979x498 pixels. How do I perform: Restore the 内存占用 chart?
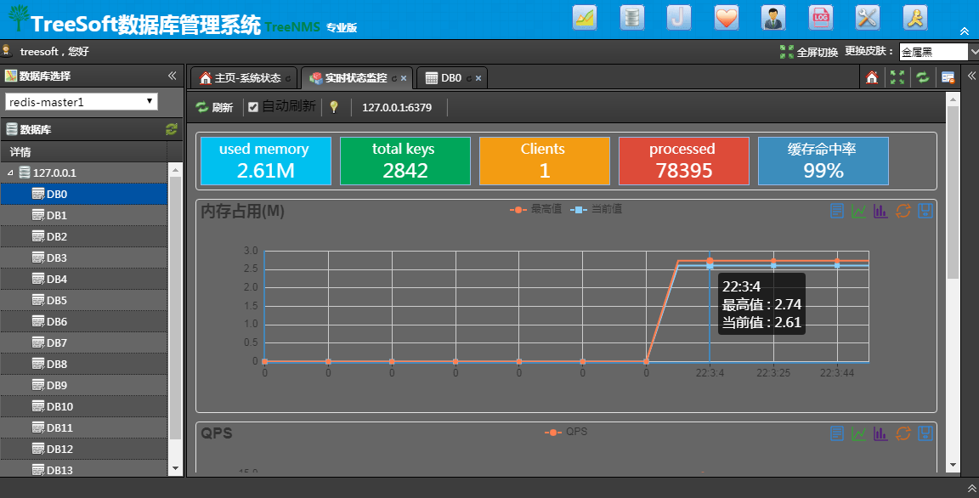pos(903,211)
